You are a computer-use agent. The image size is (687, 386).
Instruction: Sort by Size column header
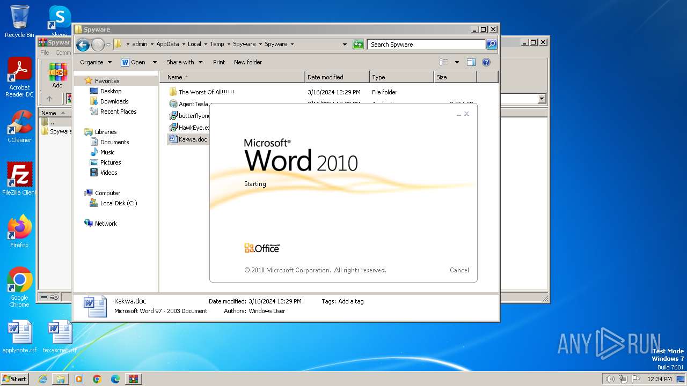(x=455, y=77)
